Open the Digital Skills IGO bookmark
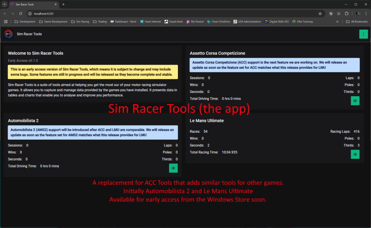Image resolution: width=371 pixels, height=228 pixels. (276, 21)
